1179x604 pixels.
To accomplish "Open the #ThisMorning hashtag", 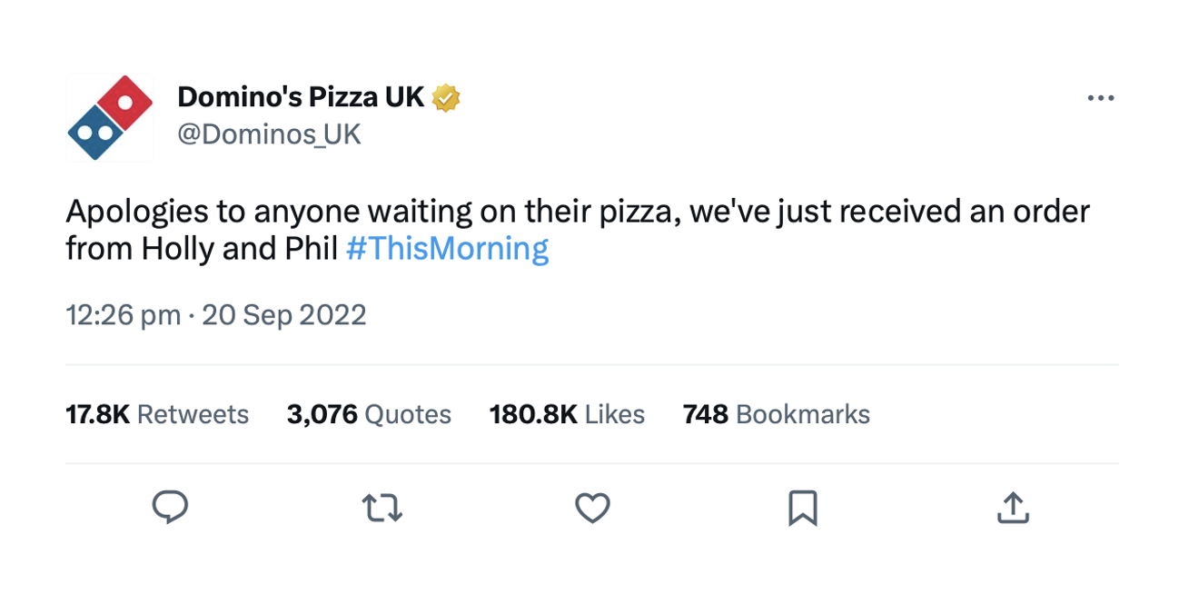I will pos(448,248).
